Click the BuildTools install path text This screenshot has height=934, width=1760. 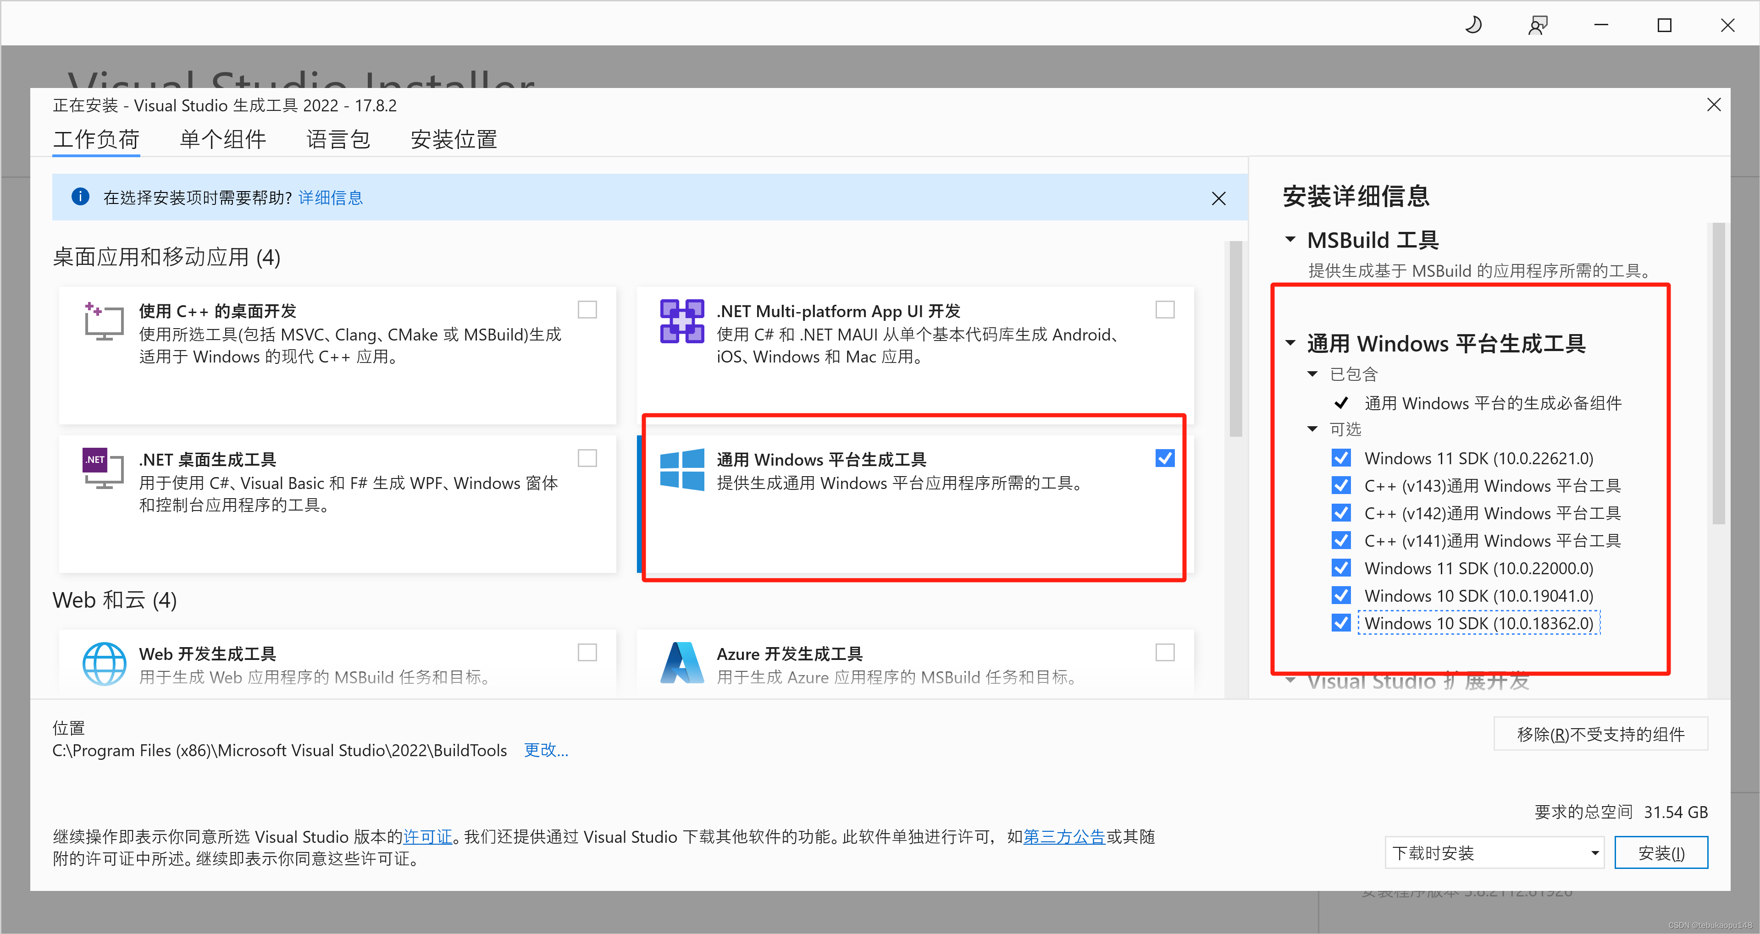pos(279,750)
